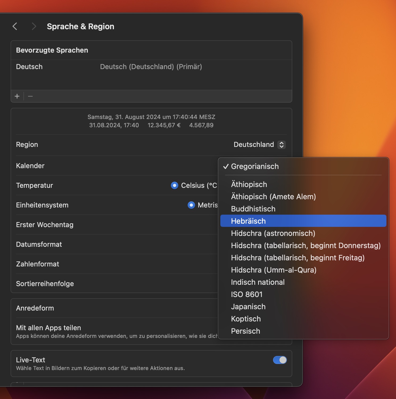Screen dimensions: 396x399
Task: Choose Indisch national calendar
Action: coord(258,282)
